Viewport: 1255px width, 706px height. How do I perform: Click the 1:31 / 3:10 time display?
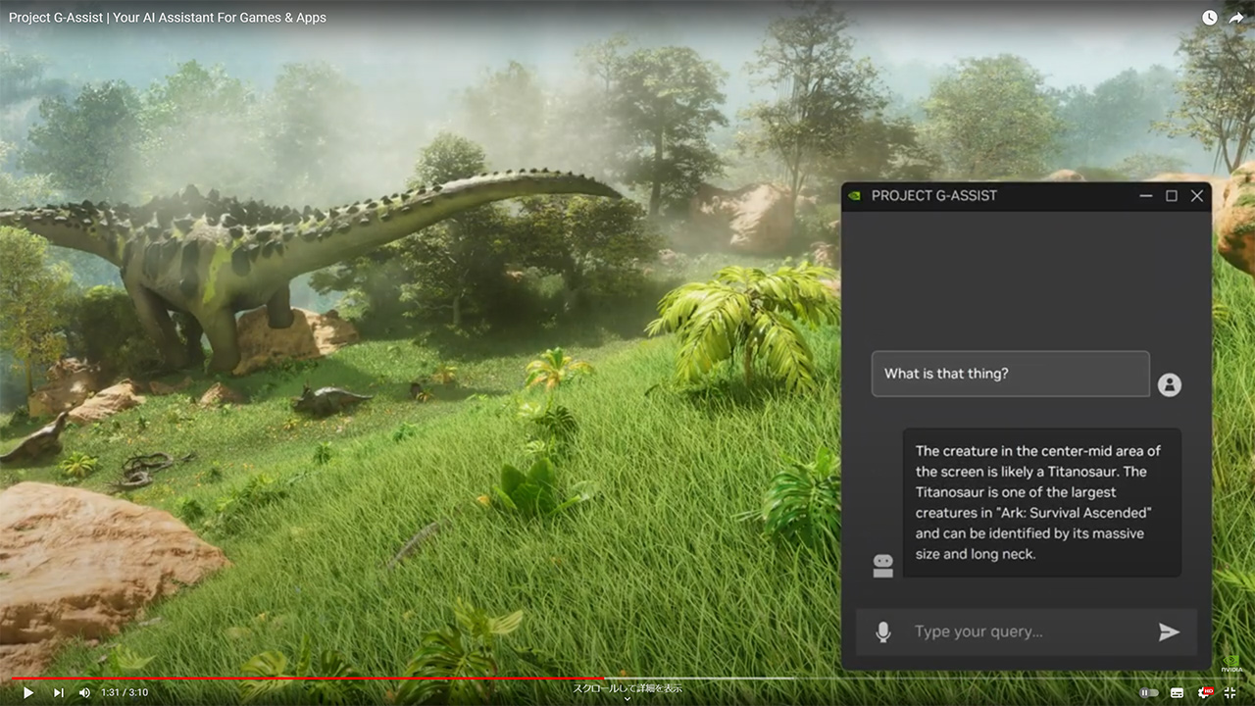(125, 692)
